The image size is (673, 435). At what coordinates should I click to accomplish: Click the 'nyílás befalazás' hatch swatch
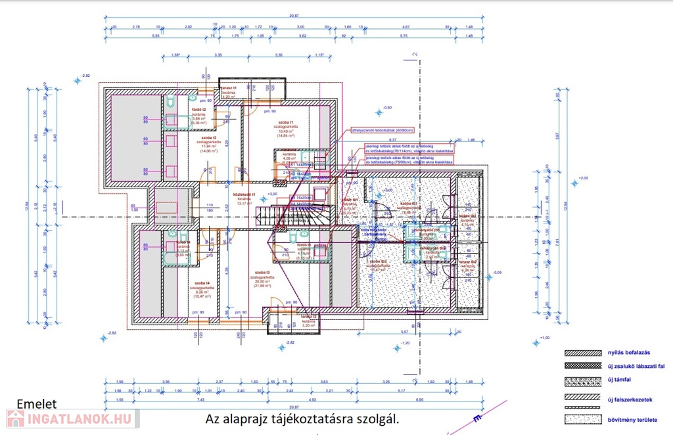point(583,353)
